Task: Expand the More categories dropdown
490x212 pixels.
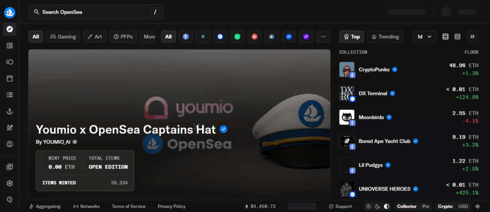Action: coord(149,37)
